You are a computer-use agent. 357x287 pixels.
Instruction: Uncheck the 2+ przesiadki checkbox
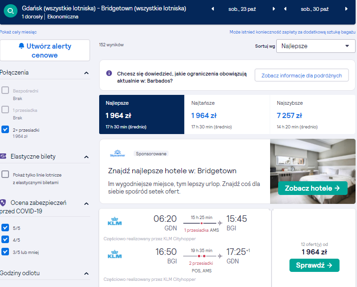point(5,129)
